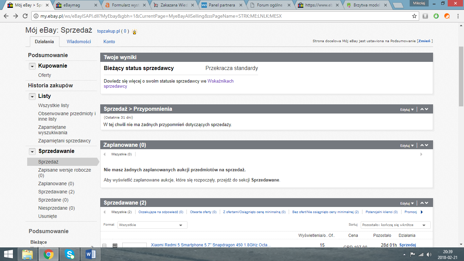The image size is (464, 261).
Task: Open Zapisane wersje robocze in the sidebar
Action: 65,173
